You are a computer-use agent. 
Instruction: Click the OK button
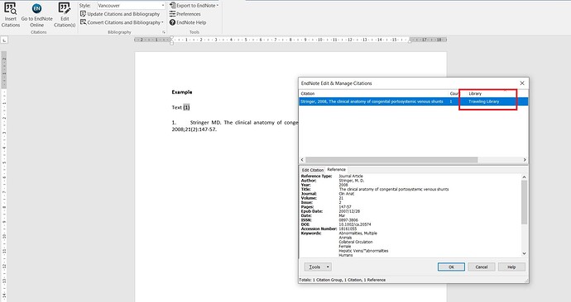(451, 267)
